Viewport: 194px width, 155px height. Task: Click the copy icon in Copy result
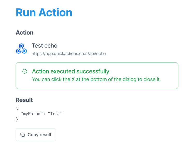23,135
